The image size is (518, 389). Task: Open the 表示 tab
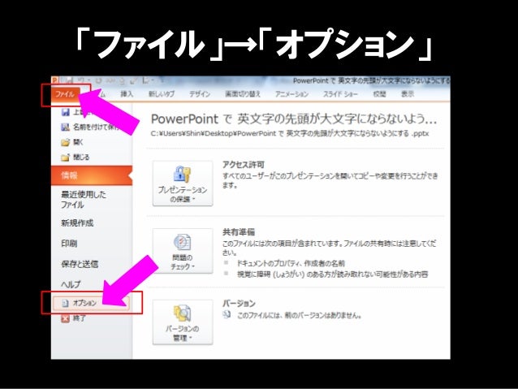point(408,94)
